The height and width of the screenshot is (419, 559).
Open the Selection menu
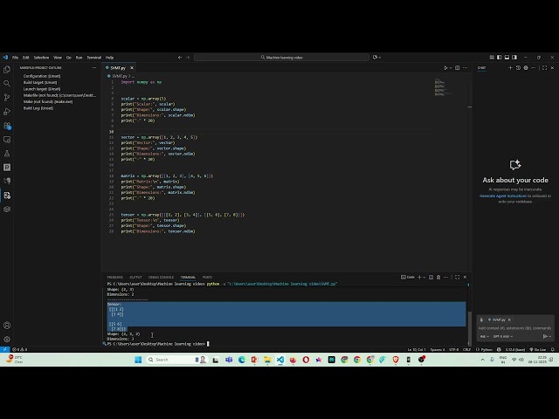(41, 58)
